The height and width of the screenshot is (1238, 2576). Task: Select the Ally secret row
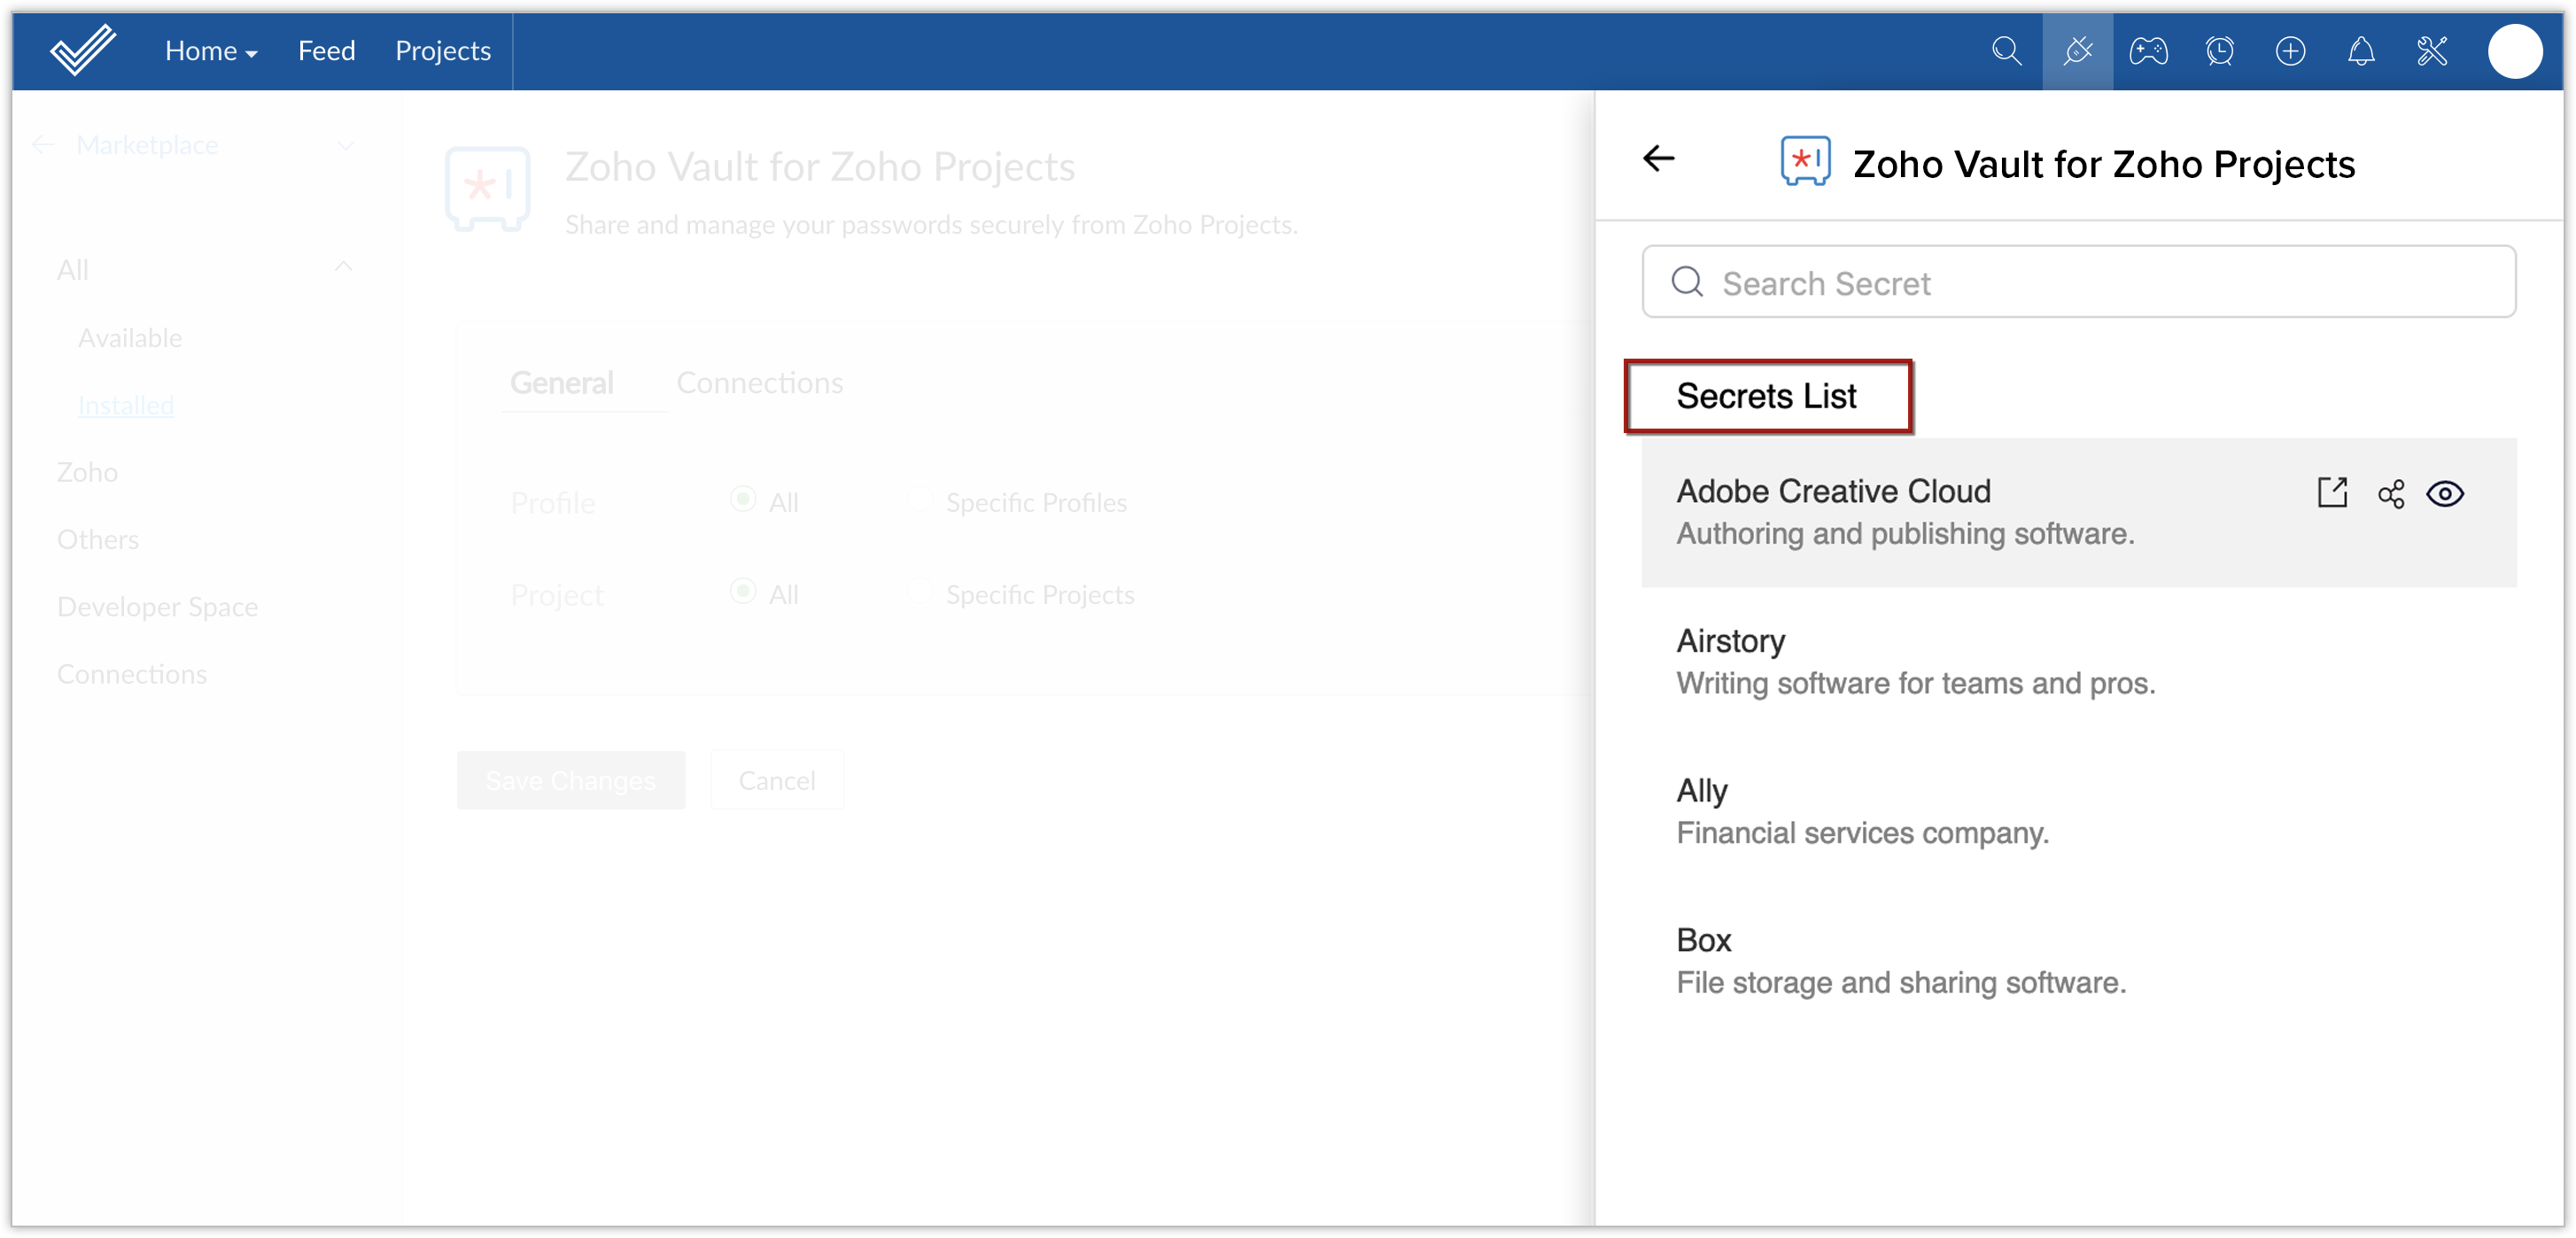2078,812
